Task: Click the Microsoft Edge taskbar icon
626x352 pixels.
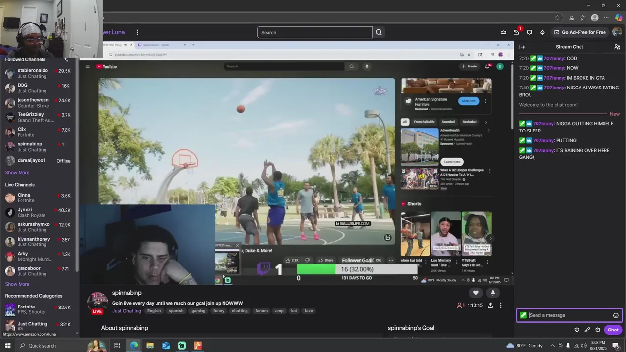Action: click(x=134, y=346)
